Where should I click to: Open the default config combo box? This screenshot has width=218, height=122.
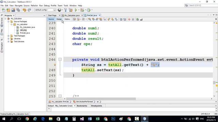point(45,10)
